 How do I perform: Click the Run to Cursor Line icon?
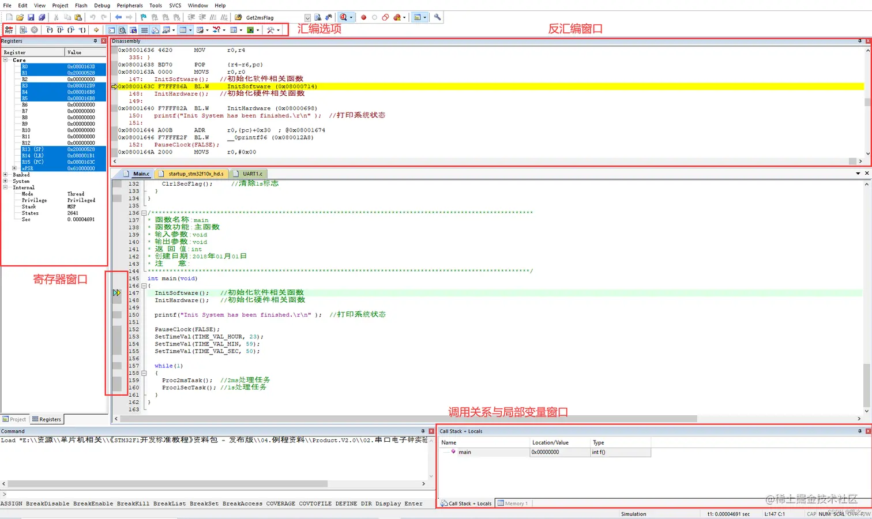coord(82,30)
